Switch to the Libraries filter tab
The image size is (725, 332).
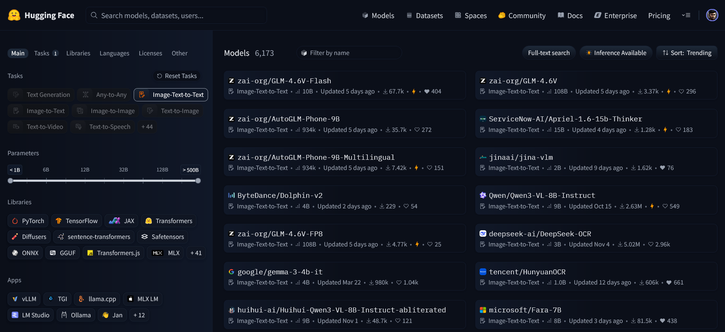tap(78, 53)
